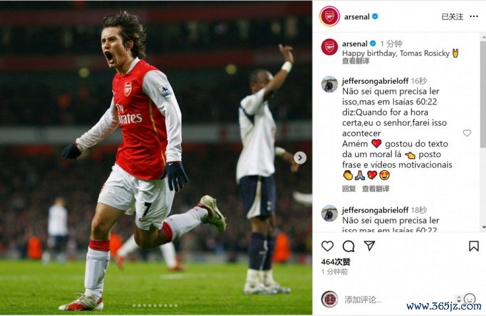
Task: Click the arsenal username in the header
Action: coord(356,16)
